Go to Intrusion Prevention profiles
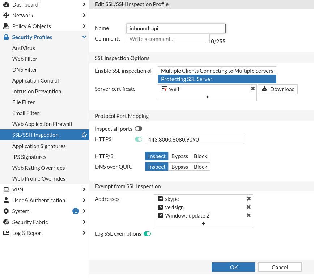Viewport: 314px width, 278px height. 37,91
